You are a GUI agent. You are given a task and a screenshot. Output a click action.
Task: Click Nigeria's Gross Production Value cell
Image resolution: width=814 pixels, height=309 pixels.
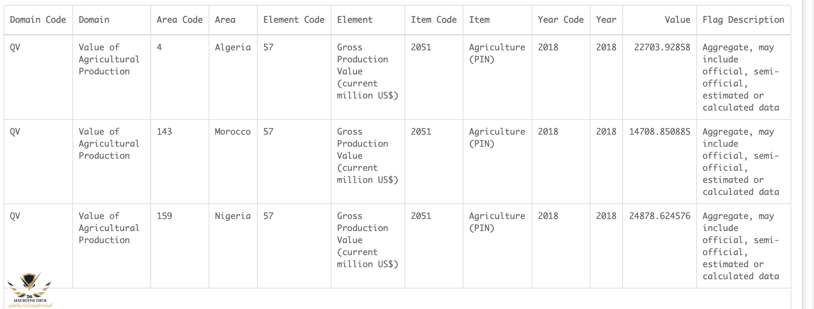pyautogui.click(x=367, y=240)
